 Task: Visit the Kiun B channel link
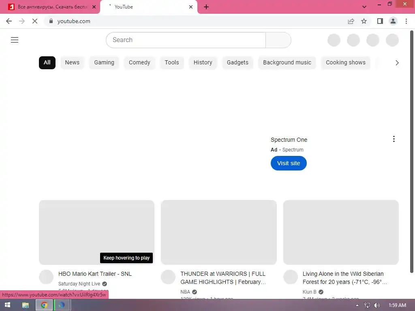point(309,292)
